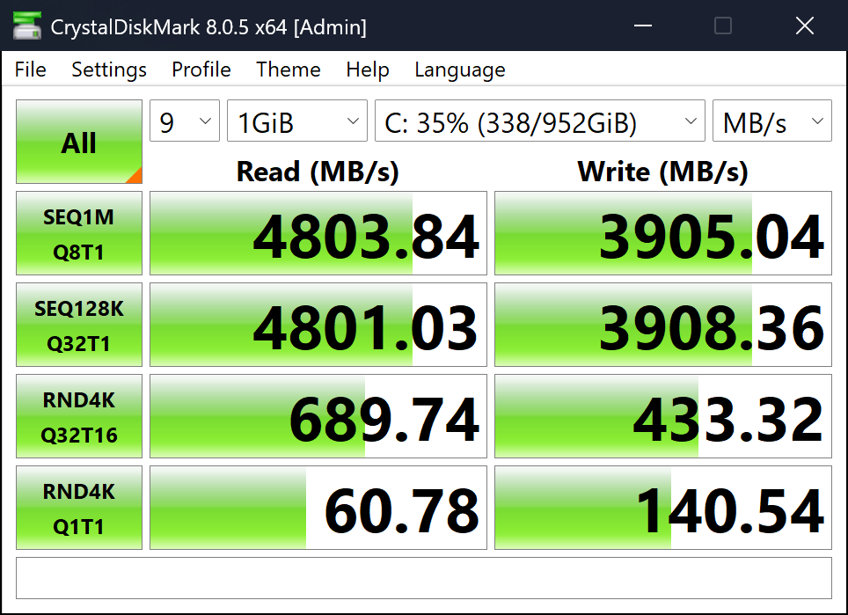The width and height of the screenshot is (848, 615).
Task: Open the test size dropdown showing 1GiB
Action: pyautogui.click(x=297, y=121)
